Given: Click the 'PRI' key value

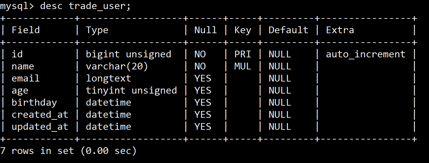Looking at the screenshot, I should pos(243,54).
